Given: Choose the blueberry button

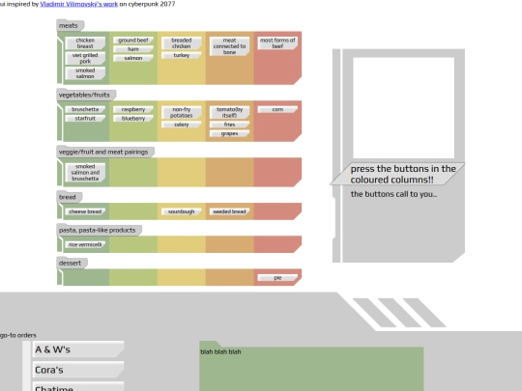Looking at the screenshot, I should pyautogui.click(x=133, y=119).
